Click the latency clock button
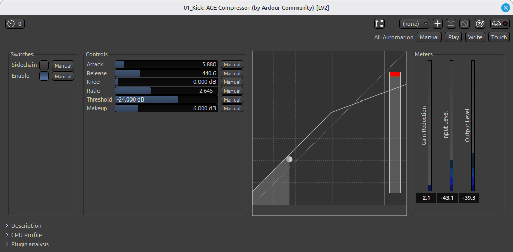The height and width of the screenshot is (252, 513). click(x=14, y=24)
